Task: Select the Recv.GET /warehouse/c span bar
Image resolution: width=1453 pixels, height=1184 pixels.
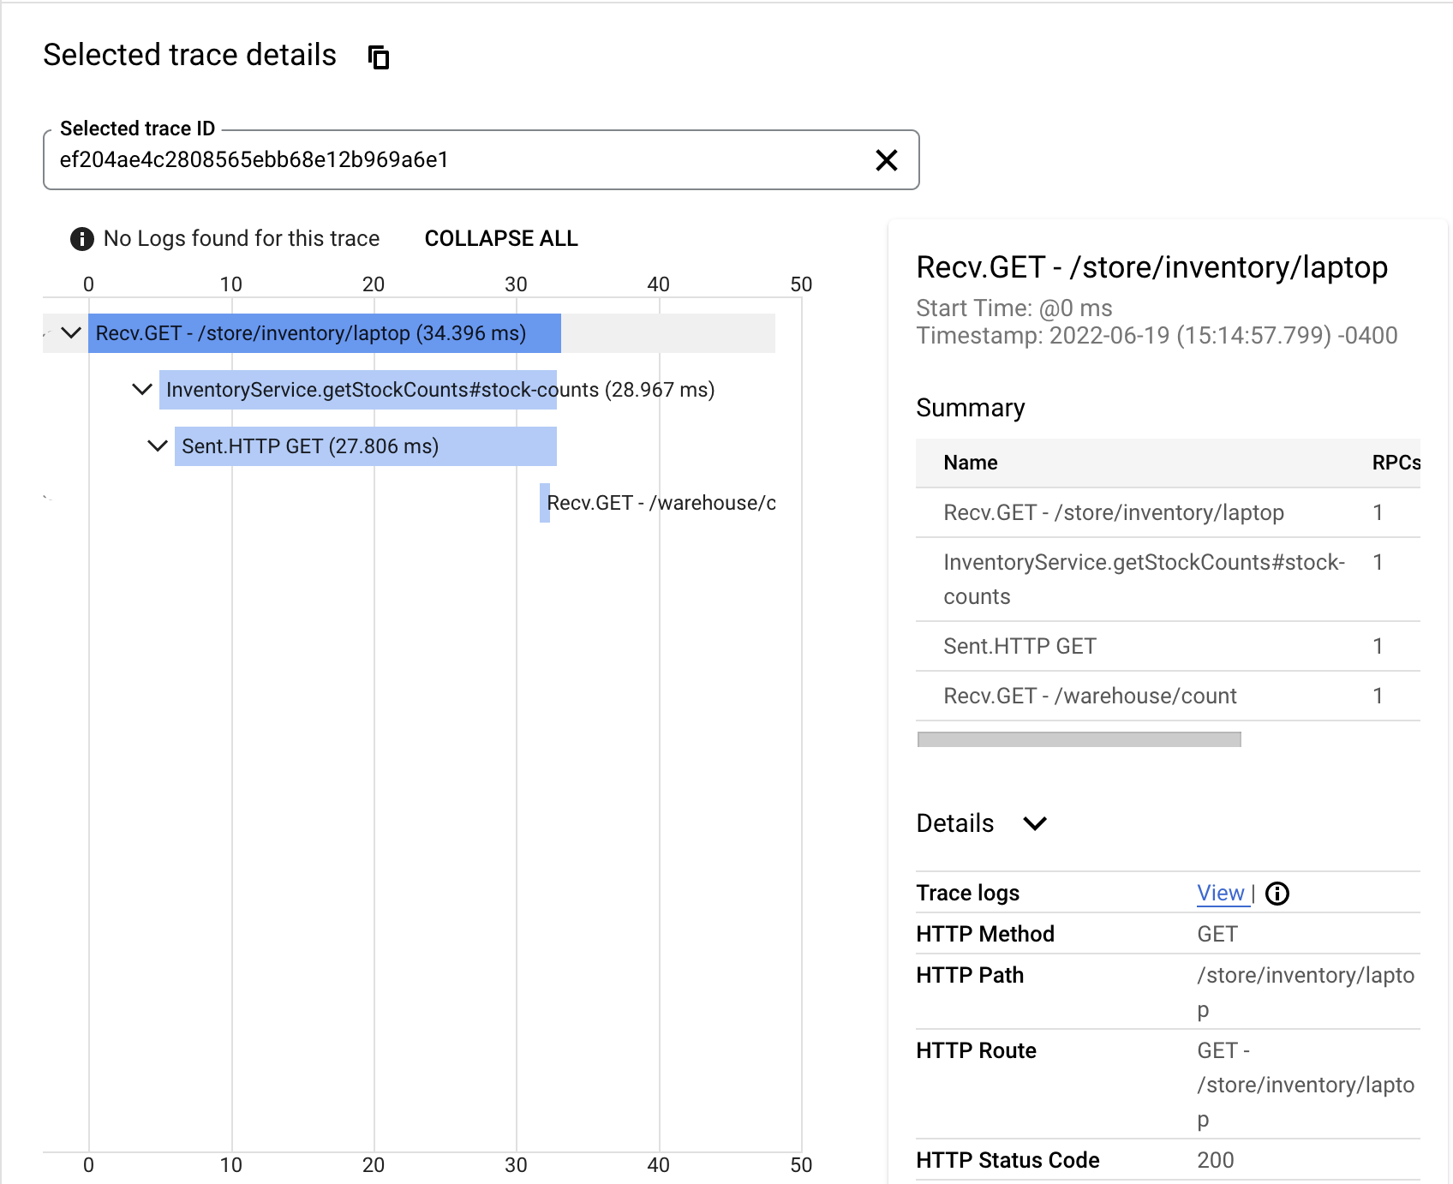Action: [x=545, y=503]
